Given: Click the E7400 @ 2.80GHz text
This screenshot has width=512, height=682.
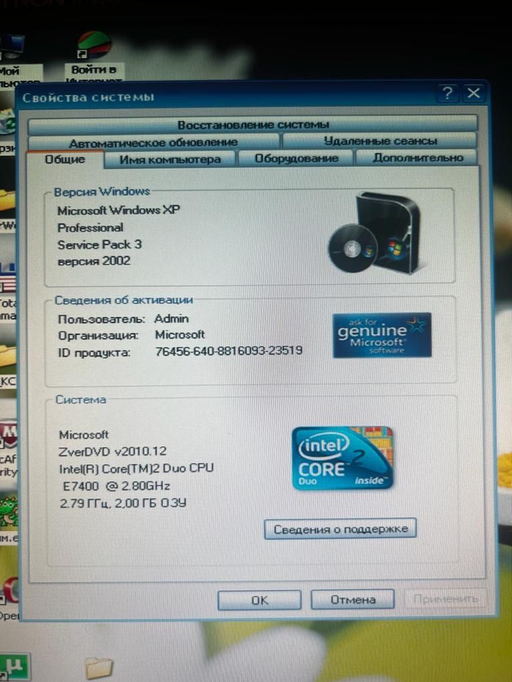Looking at the screenshot, I should pyautogui.click(x=117, y=486).
